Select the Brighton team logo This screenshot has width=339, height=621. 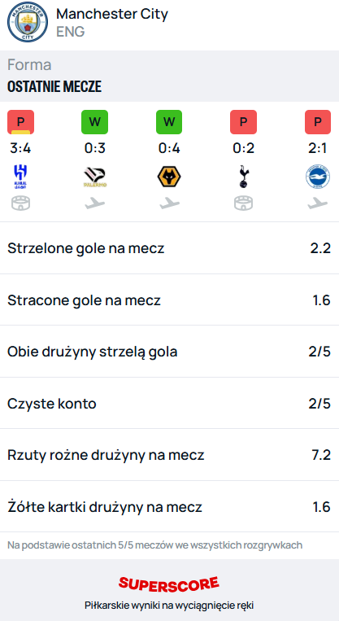point(318,177)
